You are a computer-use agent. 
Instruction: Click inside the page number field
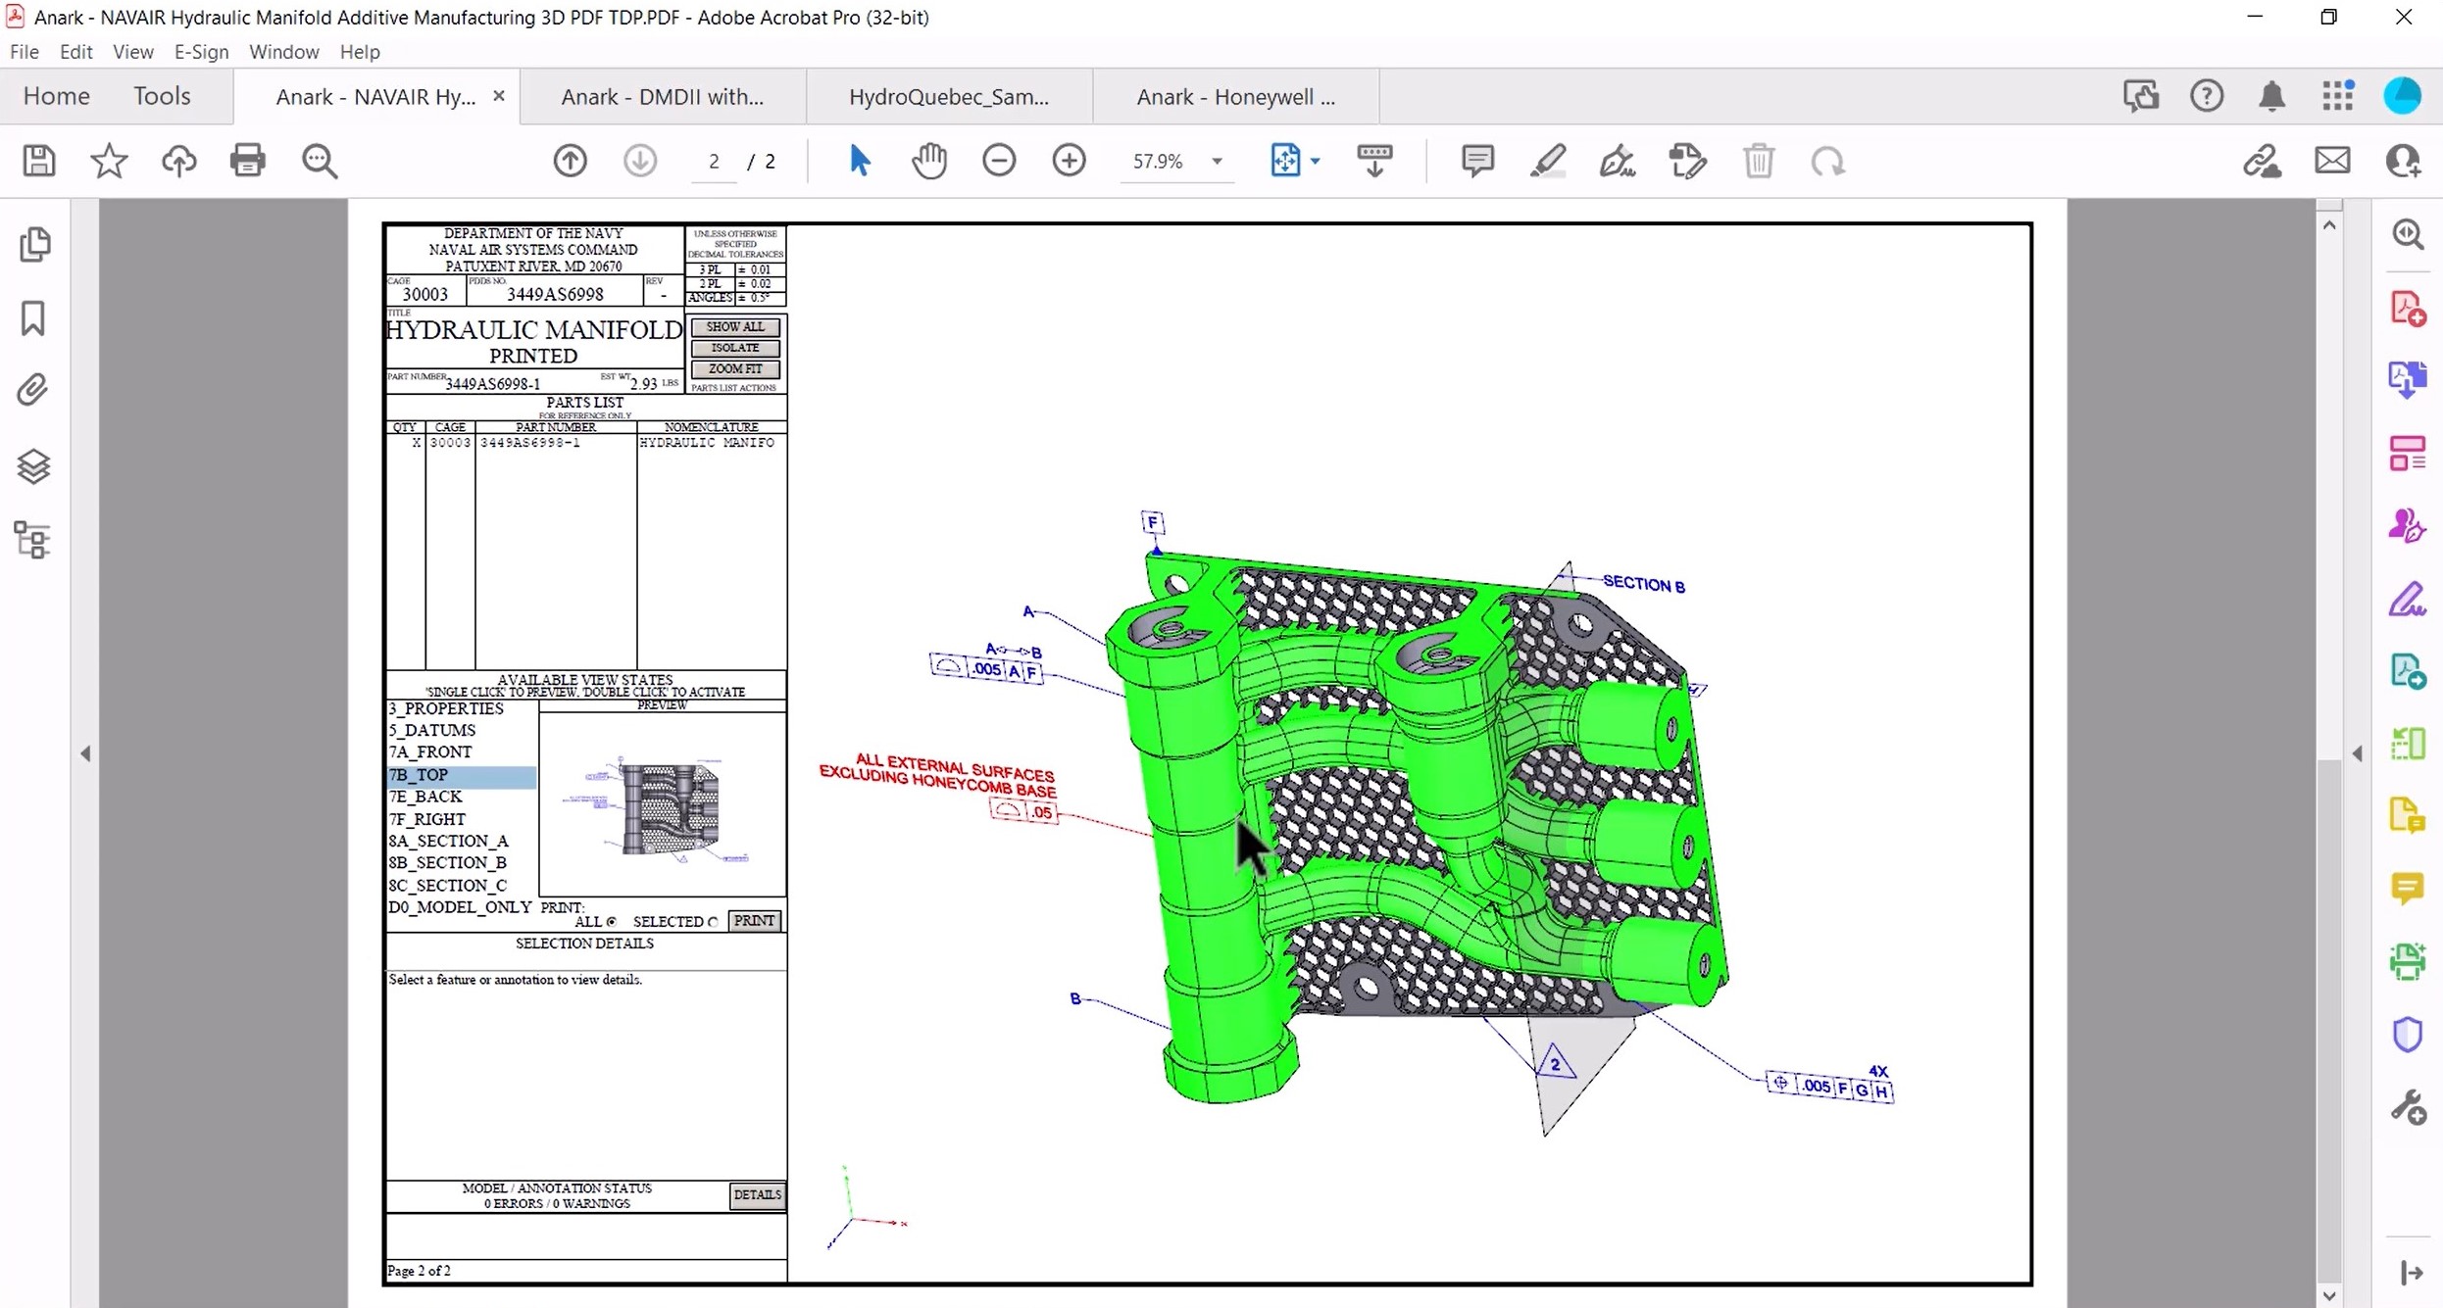[714, 161]
